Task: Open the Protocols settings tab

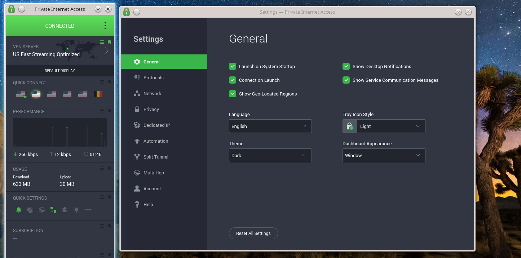Action: click(164, 77)
